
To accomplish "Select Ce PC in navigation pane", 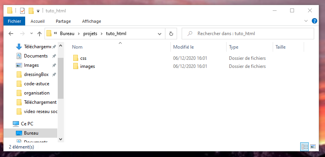I will [x=27, y=124].
